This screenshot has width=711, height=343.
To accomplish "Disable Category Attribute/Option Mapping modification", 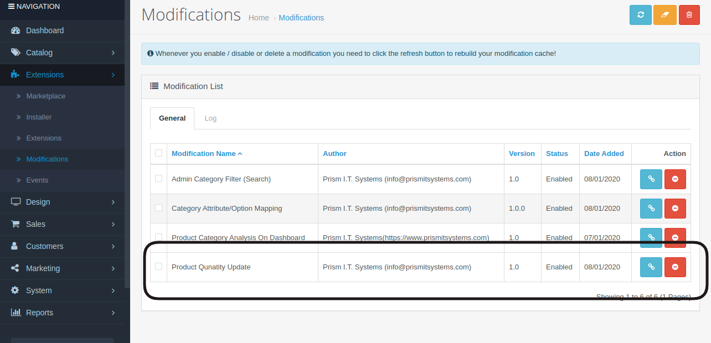I will [x=675, y=209].
